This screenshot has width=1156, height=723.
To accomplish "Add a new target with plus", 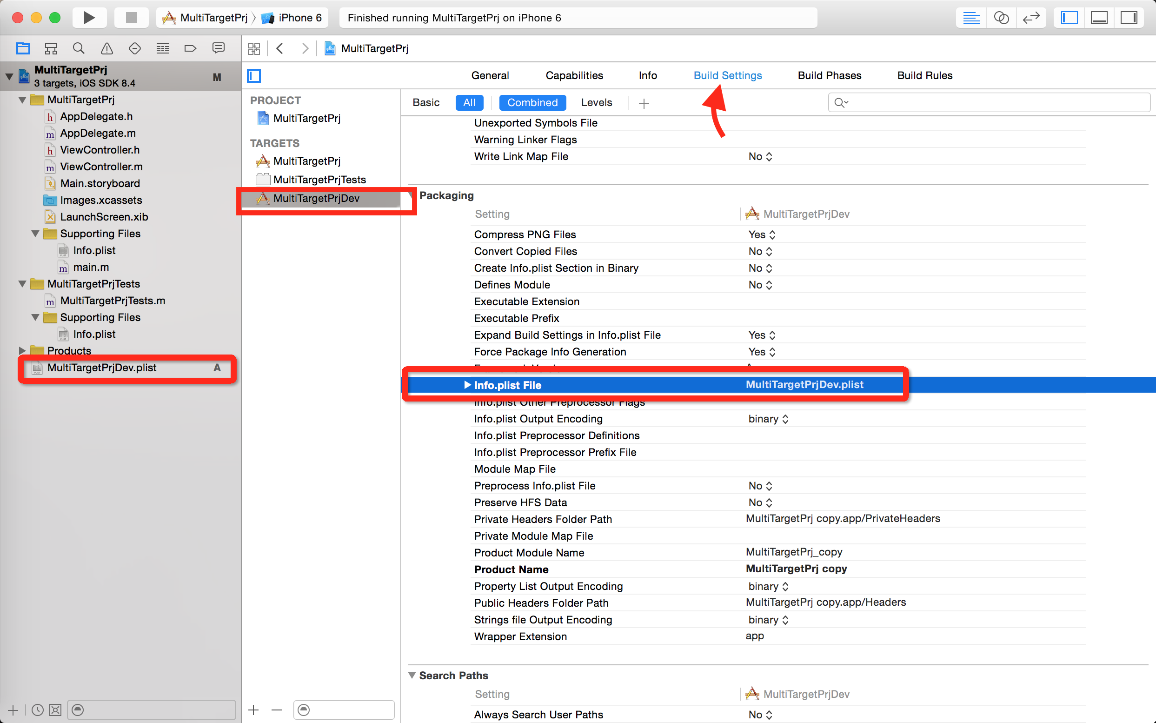I will 254,710.
